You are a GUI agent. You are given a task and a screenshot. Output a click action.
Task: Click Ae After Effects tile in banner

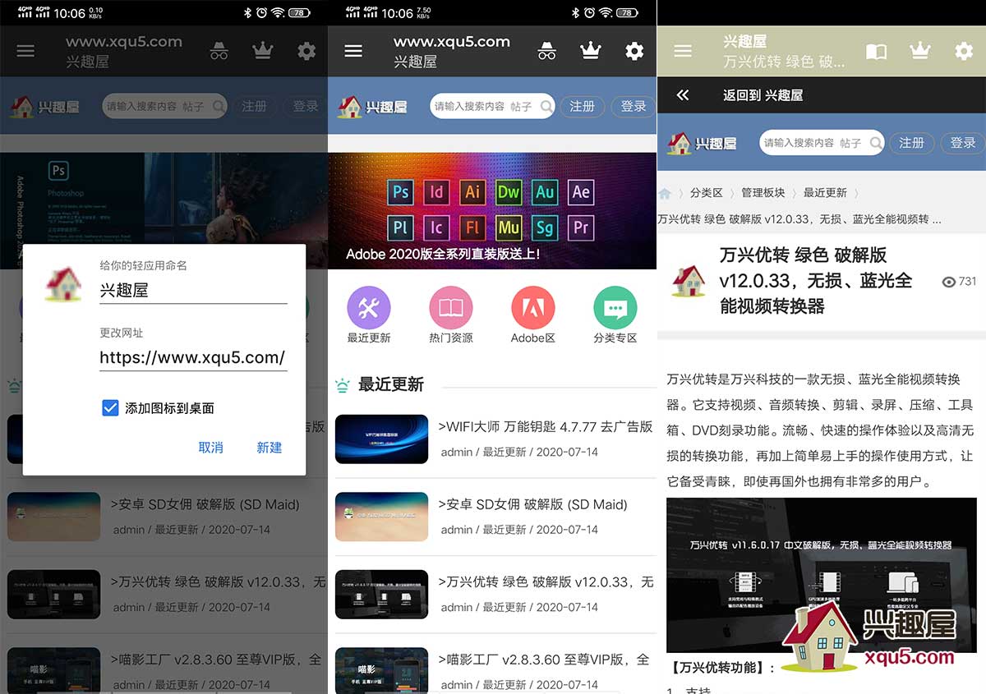(581, 192)
